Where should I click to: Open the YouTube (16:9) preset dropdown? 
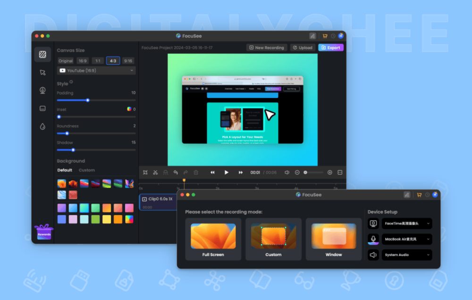pos(96,71)
